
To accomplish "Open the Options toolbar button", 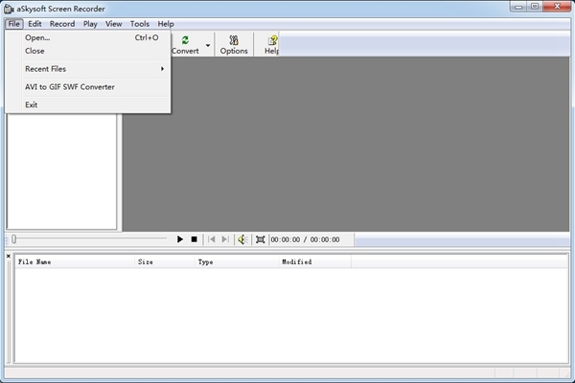I will (234, 44).
